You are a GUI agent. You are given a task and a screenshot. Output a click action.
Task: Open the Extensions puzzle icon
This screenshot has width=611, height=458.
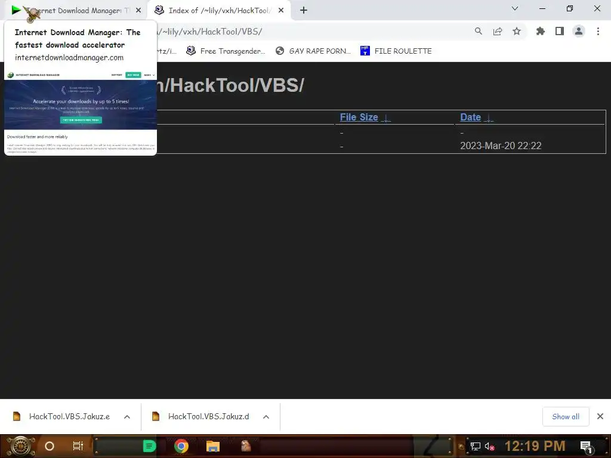tap(541, 32)
